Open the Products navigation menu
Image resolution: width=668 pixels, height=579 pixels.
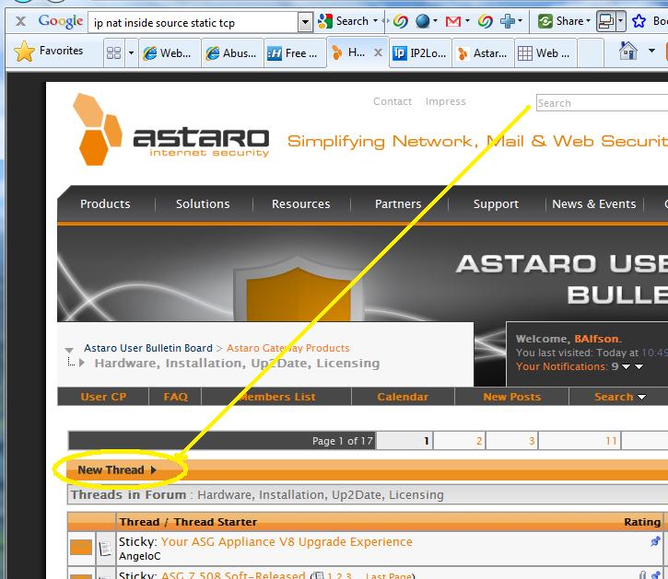coord(105,204)
